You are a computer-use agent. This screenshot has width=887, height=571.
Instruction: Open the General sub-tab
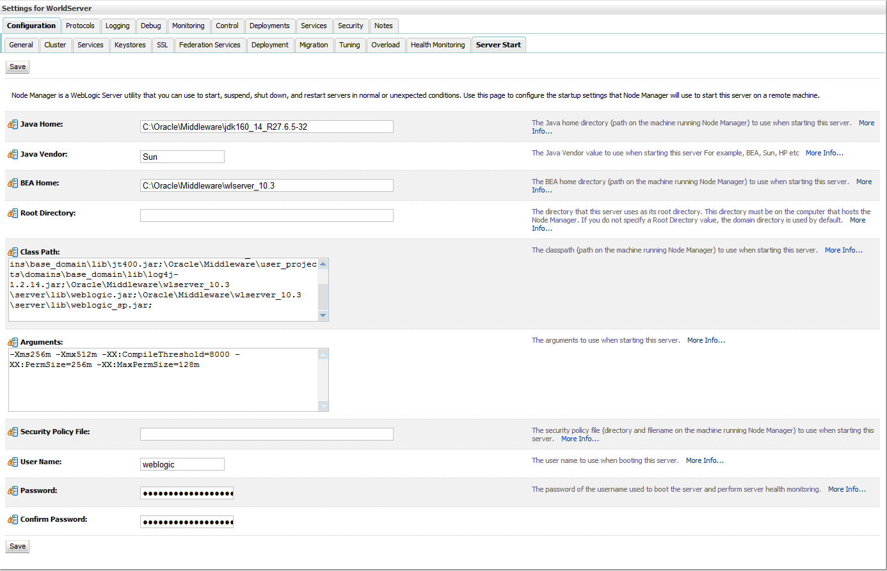[x=21, y=45]
